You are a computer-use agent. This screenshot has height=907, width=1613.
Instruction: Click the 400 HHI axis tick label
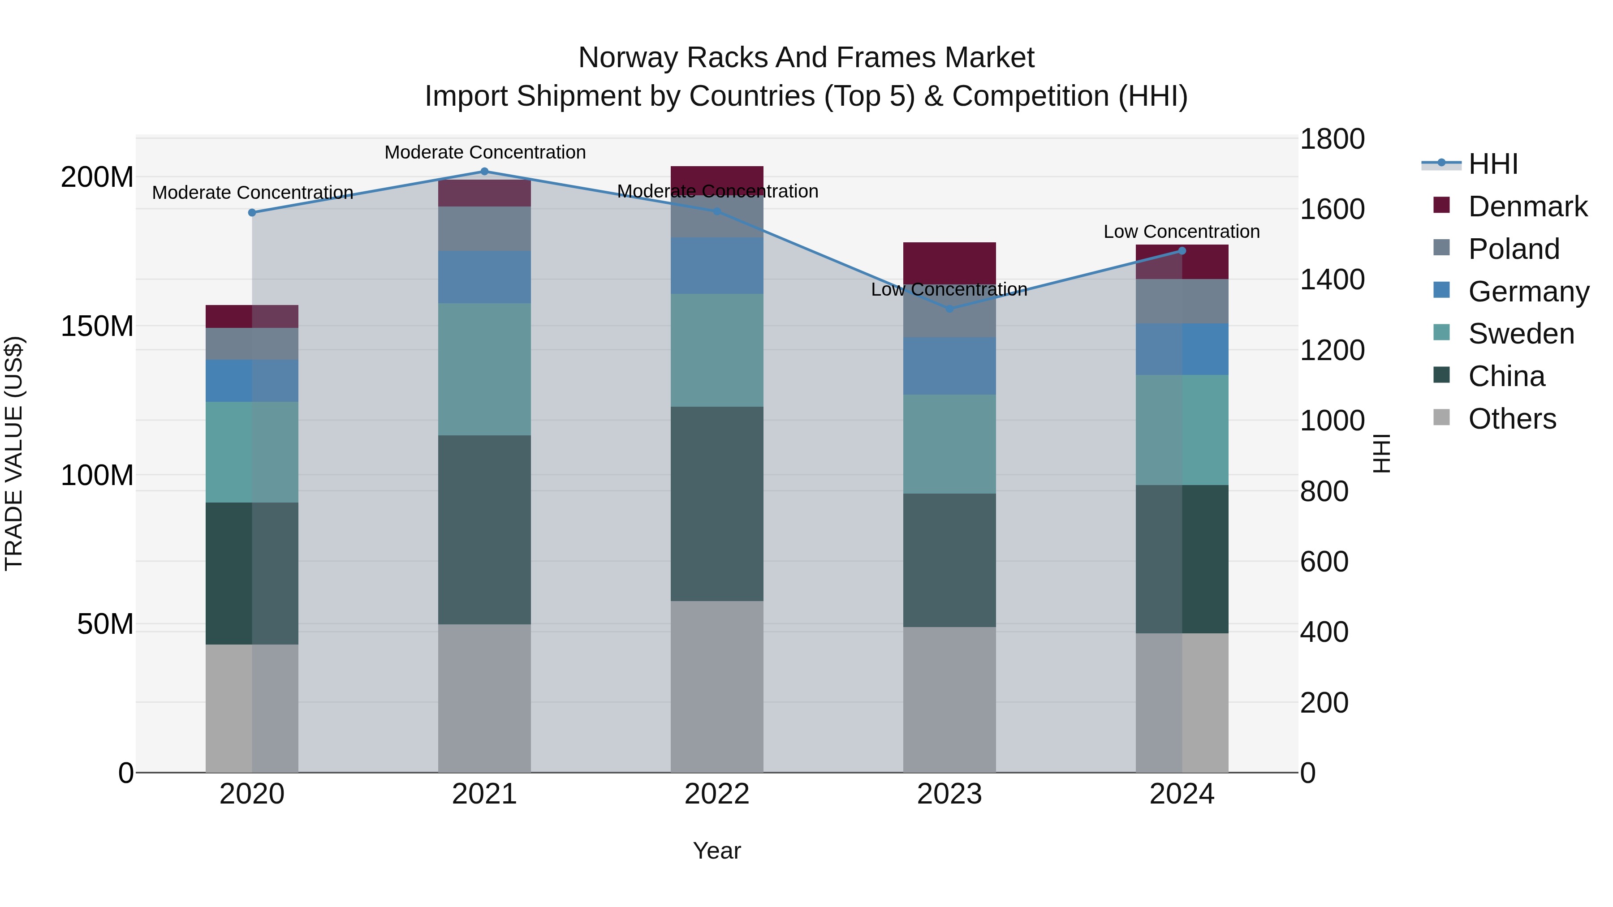coord(1325,632)
